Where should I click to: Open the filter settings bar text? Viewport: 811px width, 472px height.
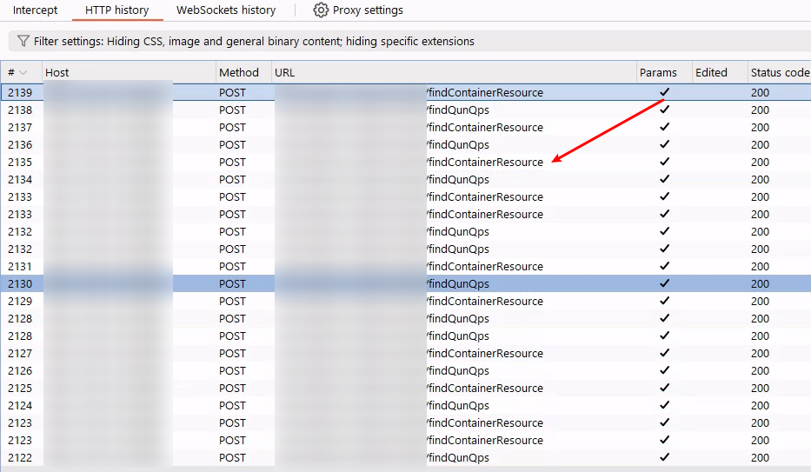[254, 41]
